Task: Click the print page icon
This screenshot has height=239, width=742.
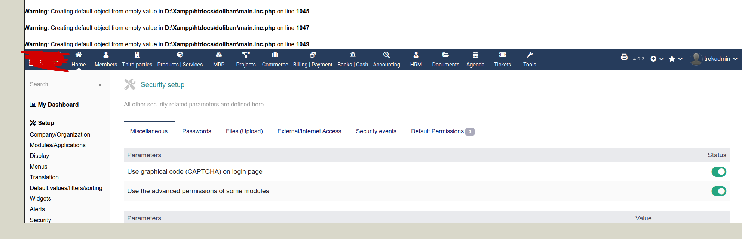Action: pos(624,57)
